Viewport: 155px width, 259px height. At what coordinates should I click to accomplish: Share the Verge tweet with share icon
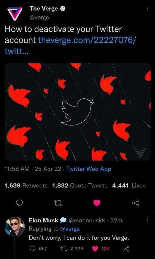click(136, 203)
